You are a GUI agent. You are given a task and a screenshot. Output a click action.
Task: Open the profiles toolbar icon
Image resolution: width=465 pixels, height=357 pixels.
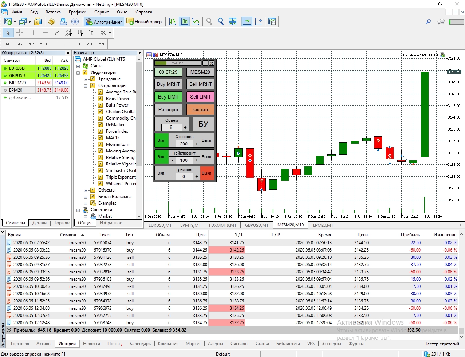(23, 22)
